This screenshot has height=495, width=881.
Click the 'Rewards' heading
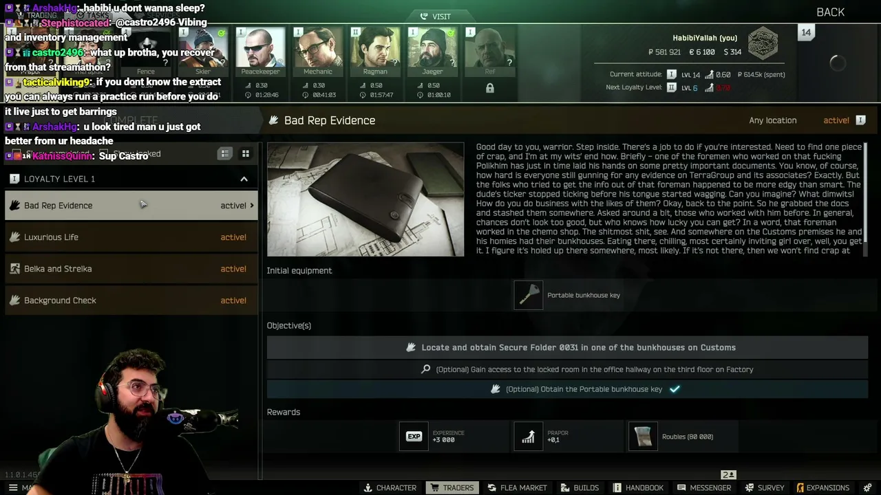pyautogui.click(x=284, y=412)
